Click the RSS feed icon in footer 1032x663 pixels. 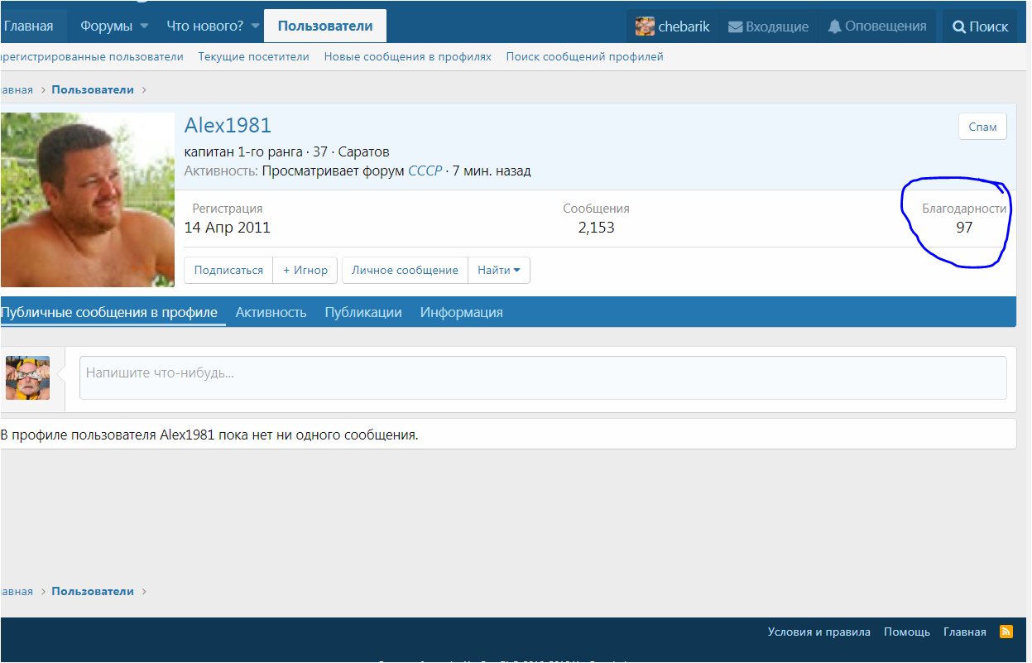(x=1006, y=632)
